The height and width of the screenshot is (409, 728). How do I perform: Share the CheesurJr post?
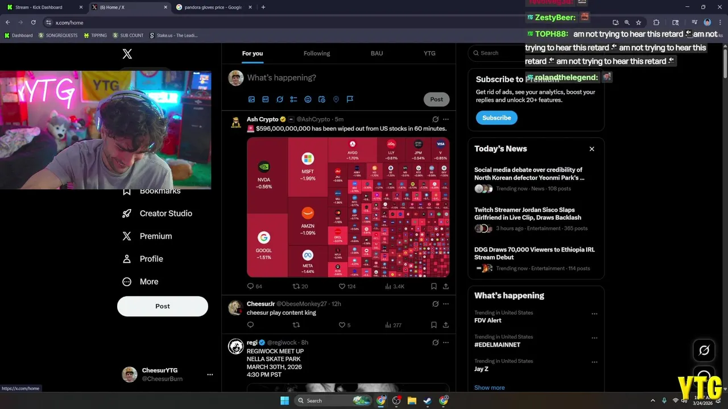pos(446,325)
